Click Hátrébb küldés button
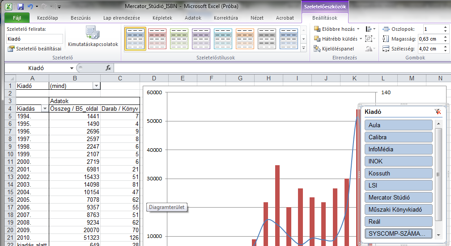This screenshot has width=451, height=246. click(x=336, y=39)
